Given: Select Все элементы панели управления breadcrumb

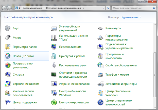Looking at the screenshot, I should point(64,8).
